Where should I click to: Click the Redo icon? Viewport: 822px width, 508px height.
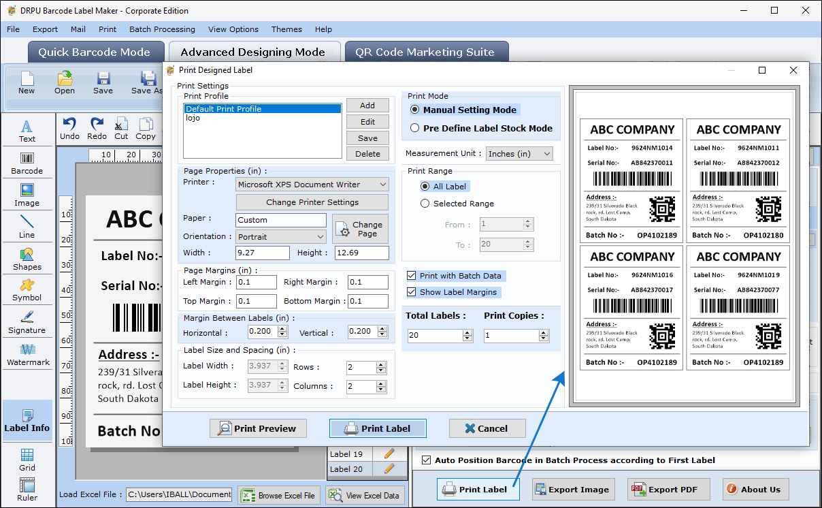click(97, 128)
